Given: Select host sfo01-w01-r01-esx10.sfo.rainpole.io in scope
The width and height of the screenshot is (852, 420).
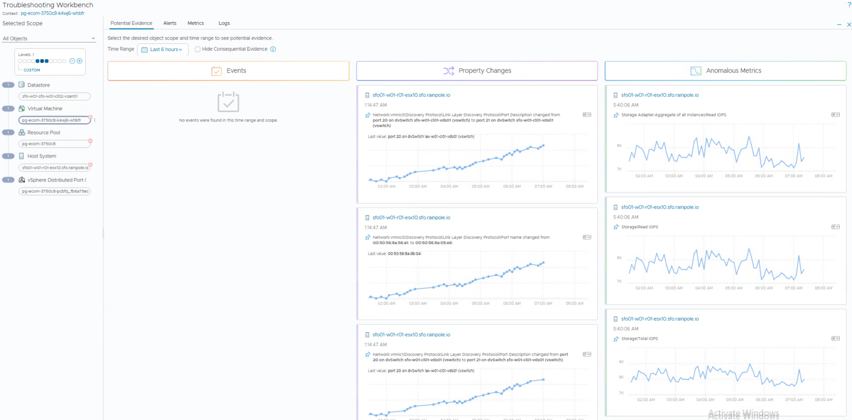Looking at the screenshot, I should click(54, 168).
